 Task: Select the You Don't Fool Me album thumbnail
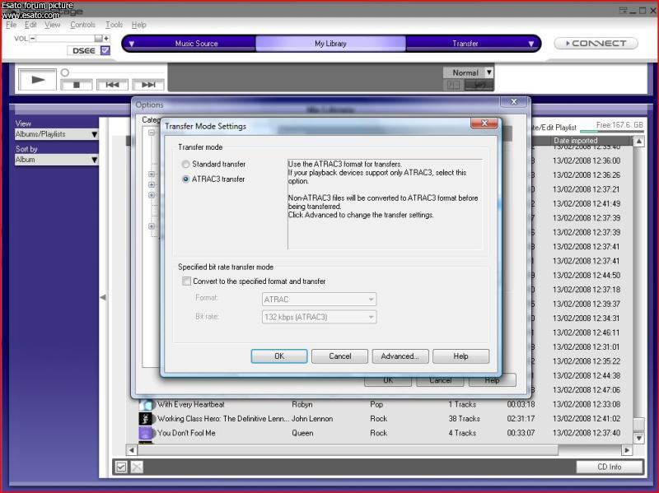146,433
